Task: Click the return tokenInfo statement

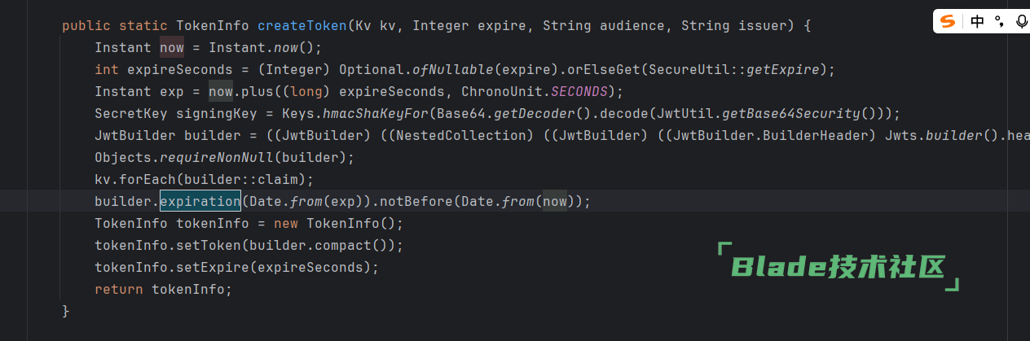Action: [164, 289]
